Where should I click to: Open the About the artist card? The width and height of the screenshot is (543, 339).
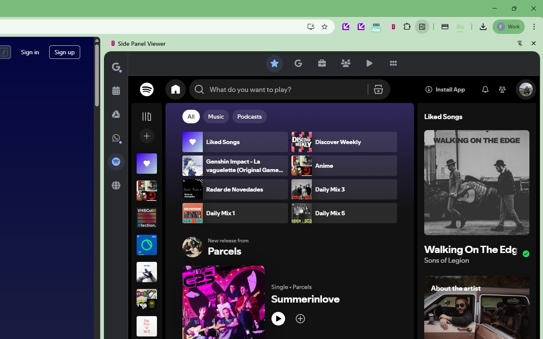477,308
